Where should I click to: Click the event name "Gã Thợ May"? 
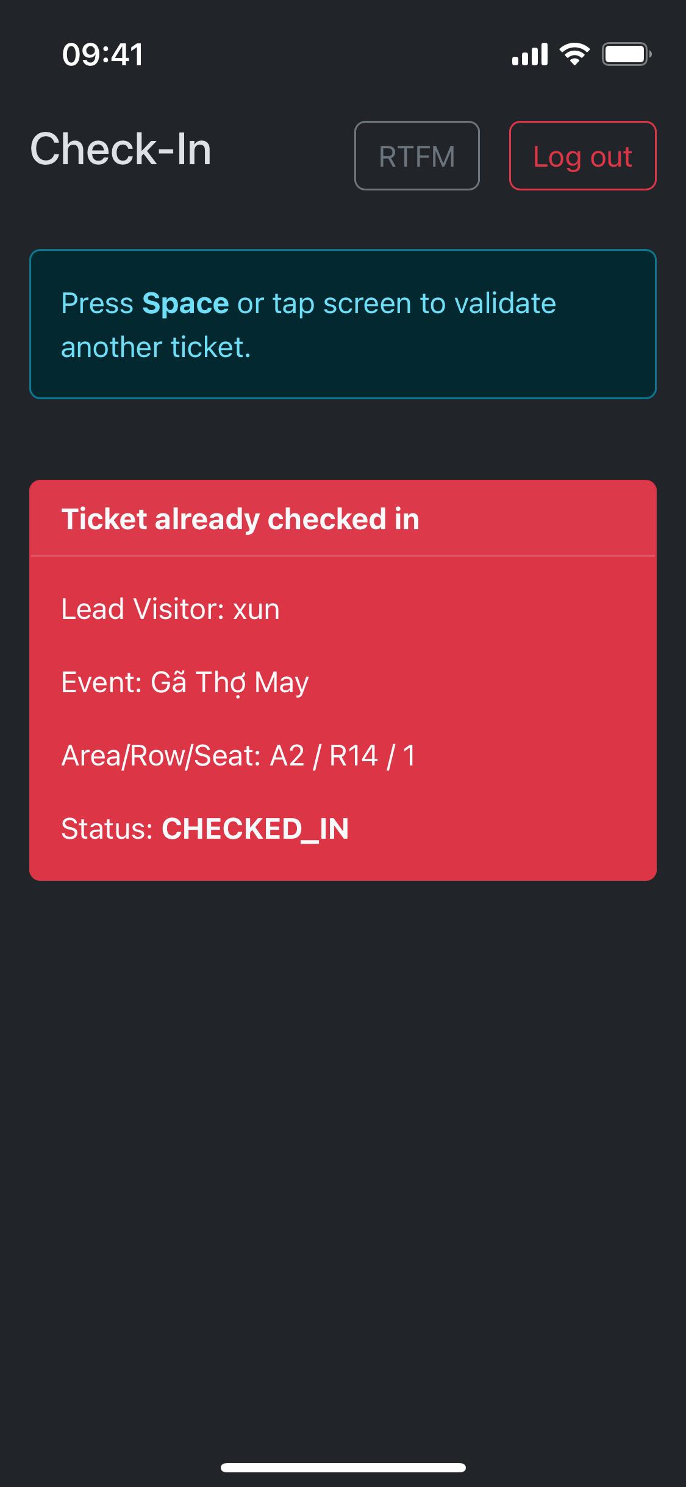click(229, 682)
